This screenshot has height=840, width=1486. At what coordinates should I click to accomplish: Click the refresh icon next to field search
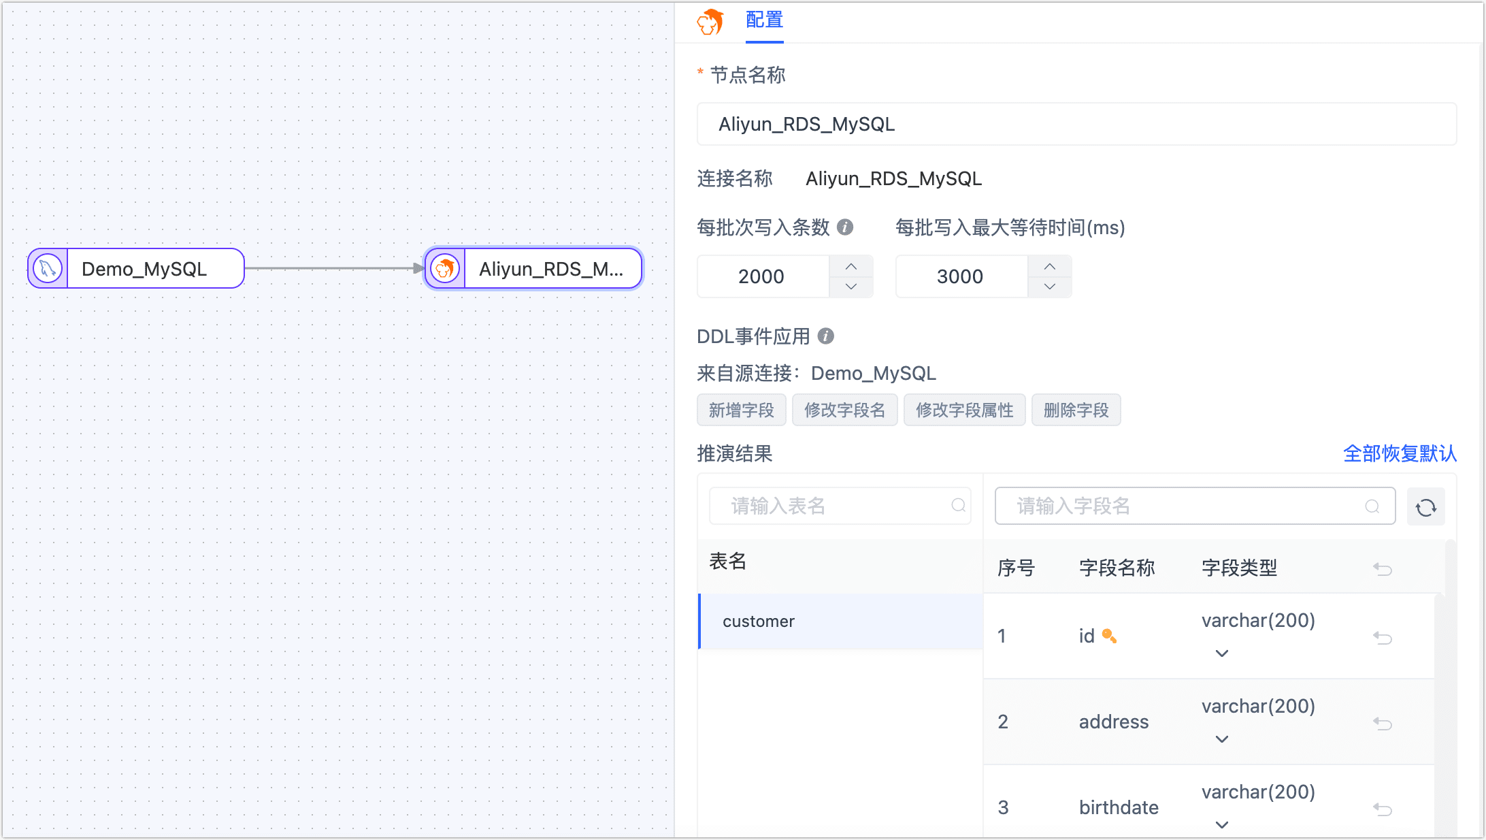coord(1425,507)
